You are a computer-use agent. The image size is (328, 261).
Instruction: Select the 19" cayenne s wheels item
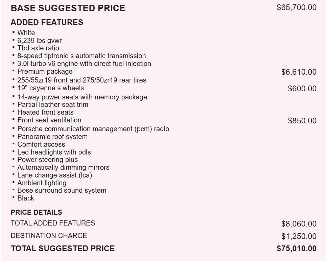pos(51,88)
